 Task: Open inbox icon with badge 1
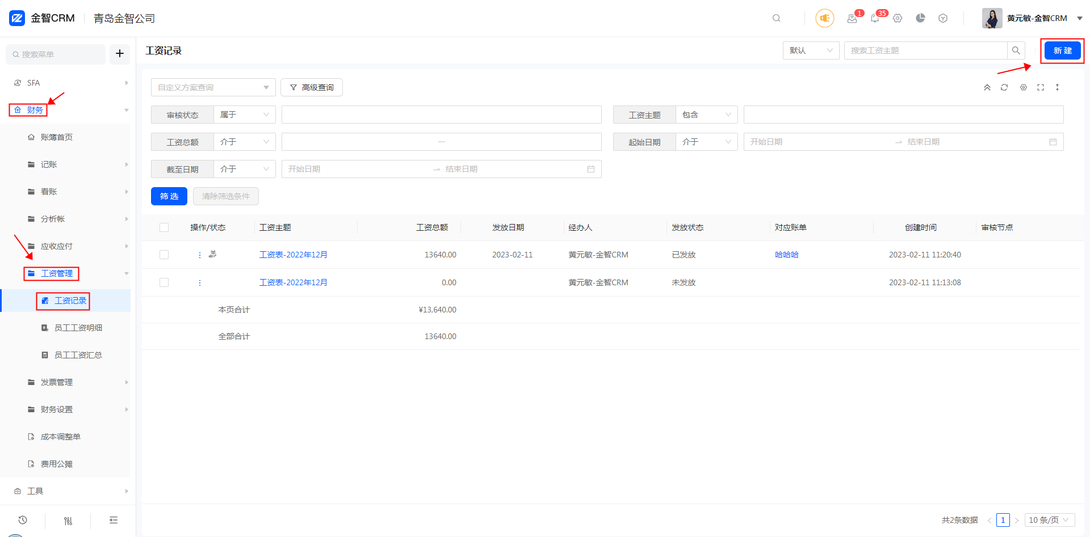point(852,18)
